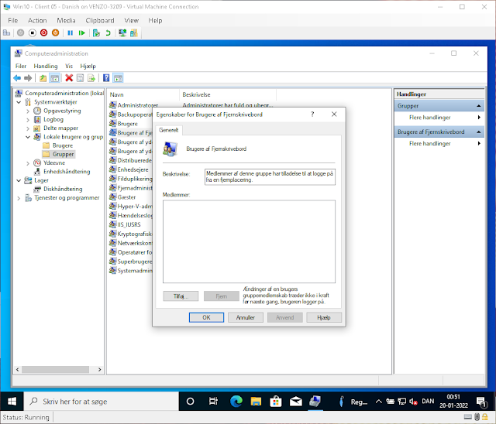
Task: Click the empty Medlemmer list box
Action: (x=249, y=241)
